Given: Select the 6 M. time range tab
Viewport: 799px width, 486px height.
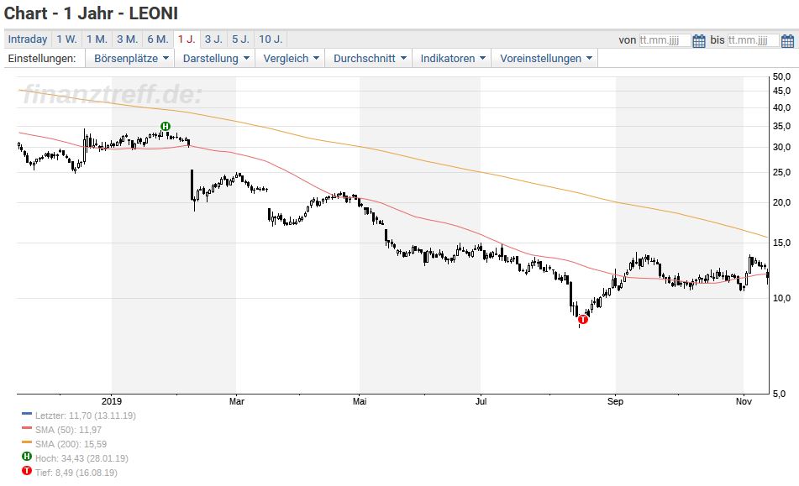Looking at the screenshot, I should click(157, 39).
